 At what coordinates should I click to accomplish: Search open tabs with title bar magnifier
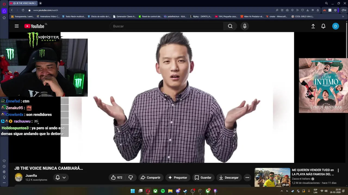coord(326,3)
